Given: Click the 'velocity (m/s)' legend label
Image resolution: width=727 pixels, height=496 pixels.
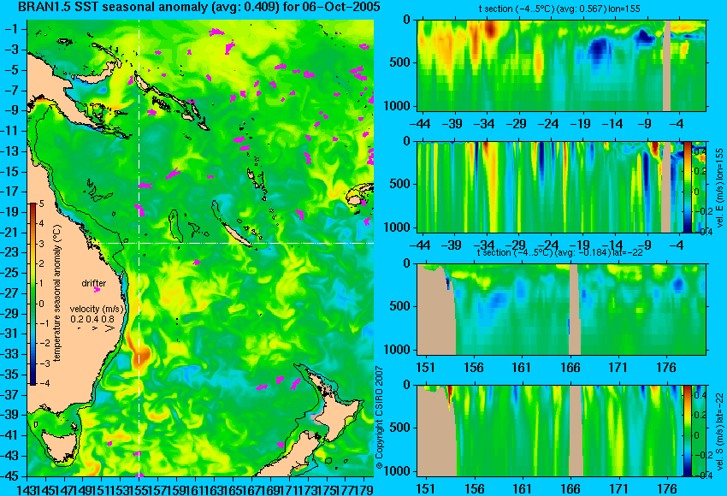Looking at the screenshot, I should [97, 309].
